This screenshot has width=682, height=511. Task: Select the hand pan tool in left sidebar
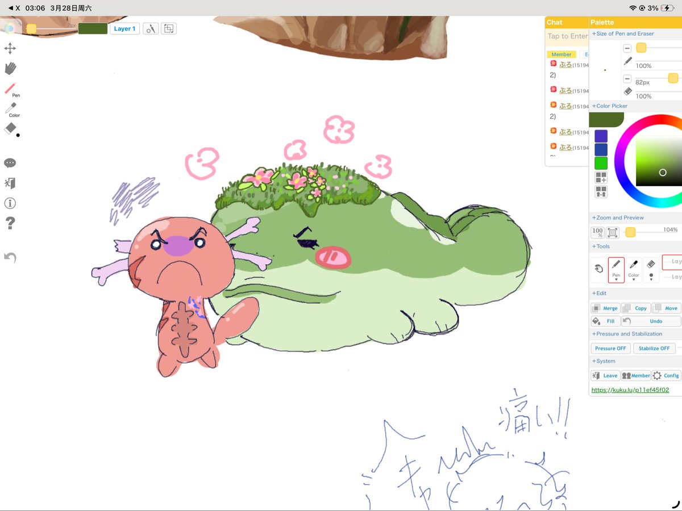tap(10, 68)
